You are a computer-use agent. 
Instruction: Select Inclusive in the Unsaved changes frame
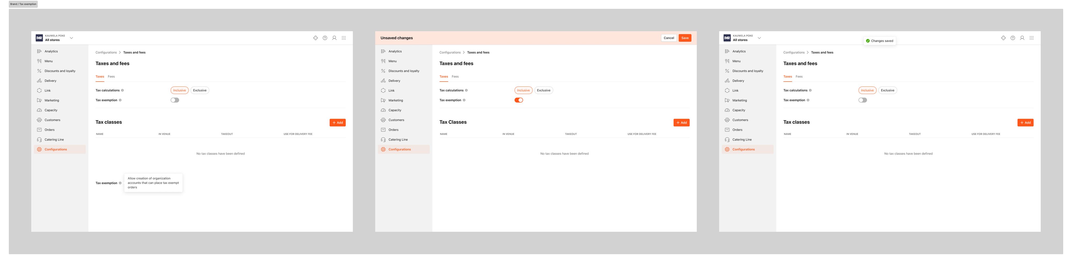(x=523, y=90)
